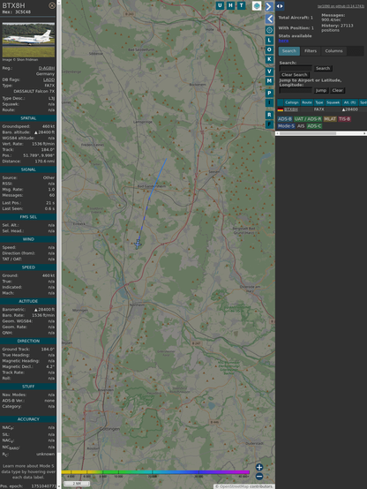Screen dimensions: 367x489
Task: Toggle the MLAT source filter badge
Action: (x=330, y=119)
